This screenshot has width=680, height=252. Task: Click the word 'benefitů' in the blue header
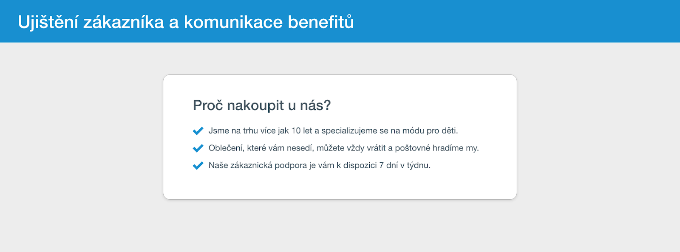tap(321, 22)
